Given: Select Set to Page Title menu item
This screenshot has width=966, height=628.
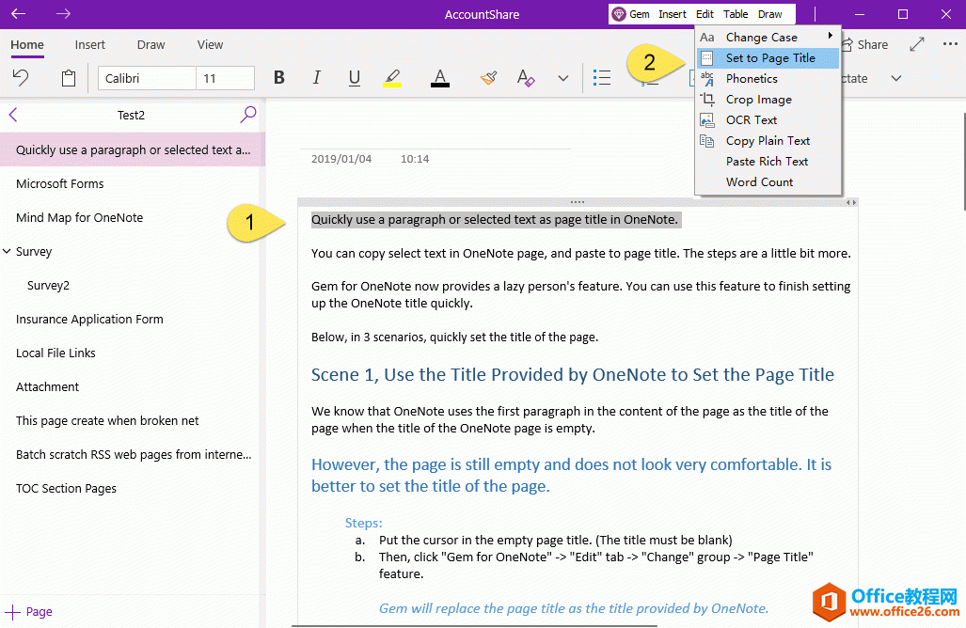Looking at the screenshot, I should [769, 57].
